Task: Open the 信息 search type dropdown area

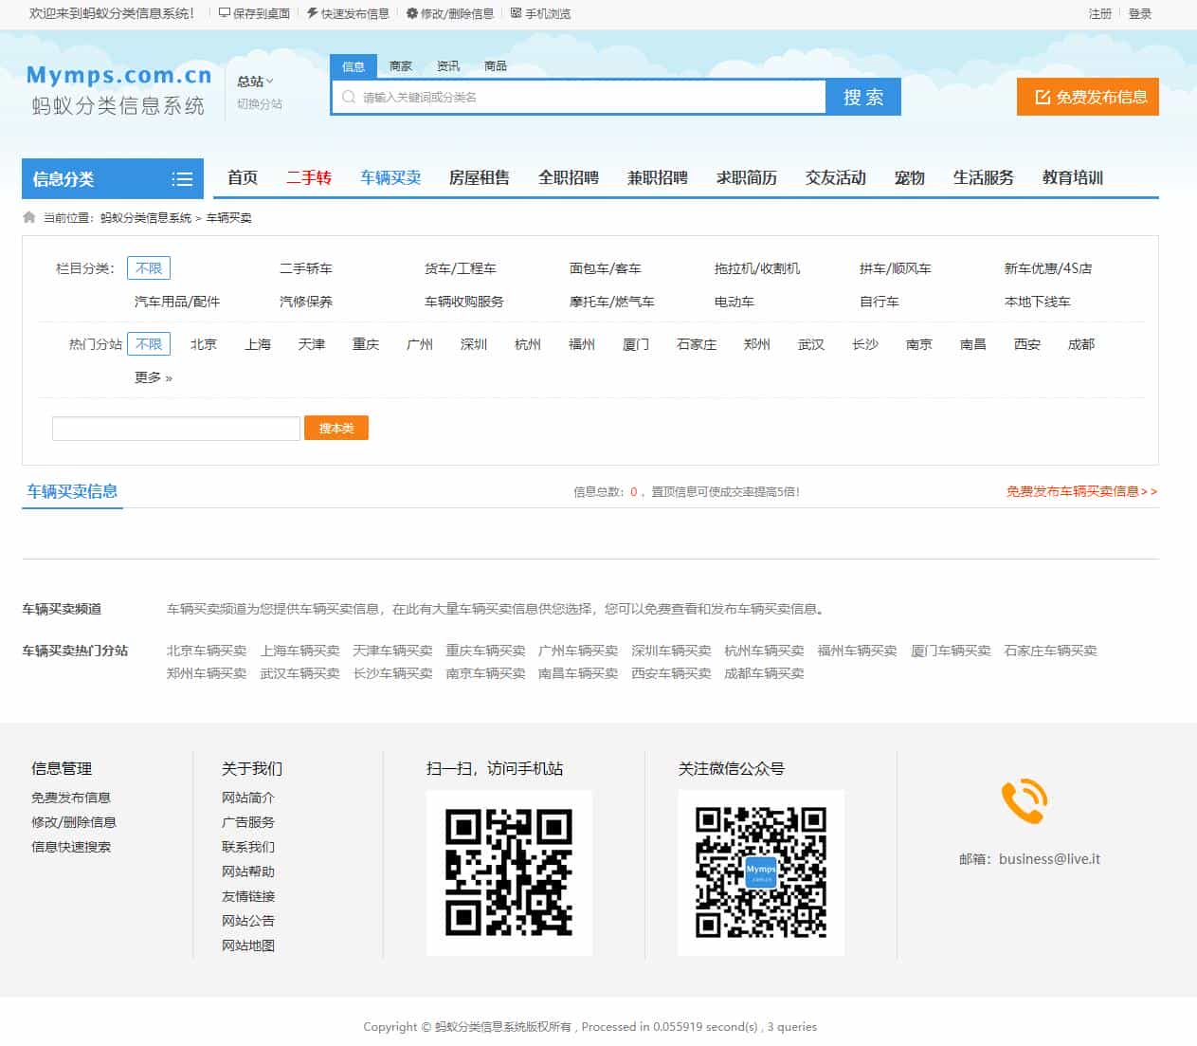Action: [354, 65]
